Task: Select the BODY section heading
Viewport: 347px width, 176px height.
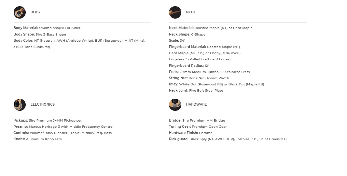Action: 35,12
